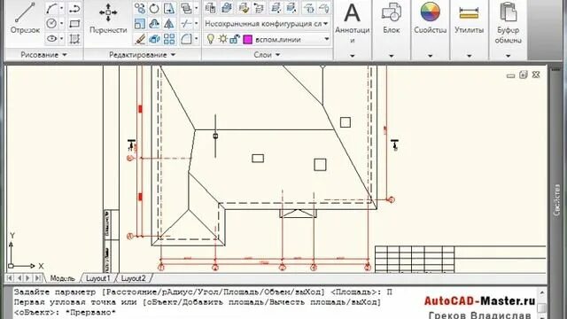Activate the Перенести move tool
Viewport: 567px width, 319px height.
click(108, 19)
